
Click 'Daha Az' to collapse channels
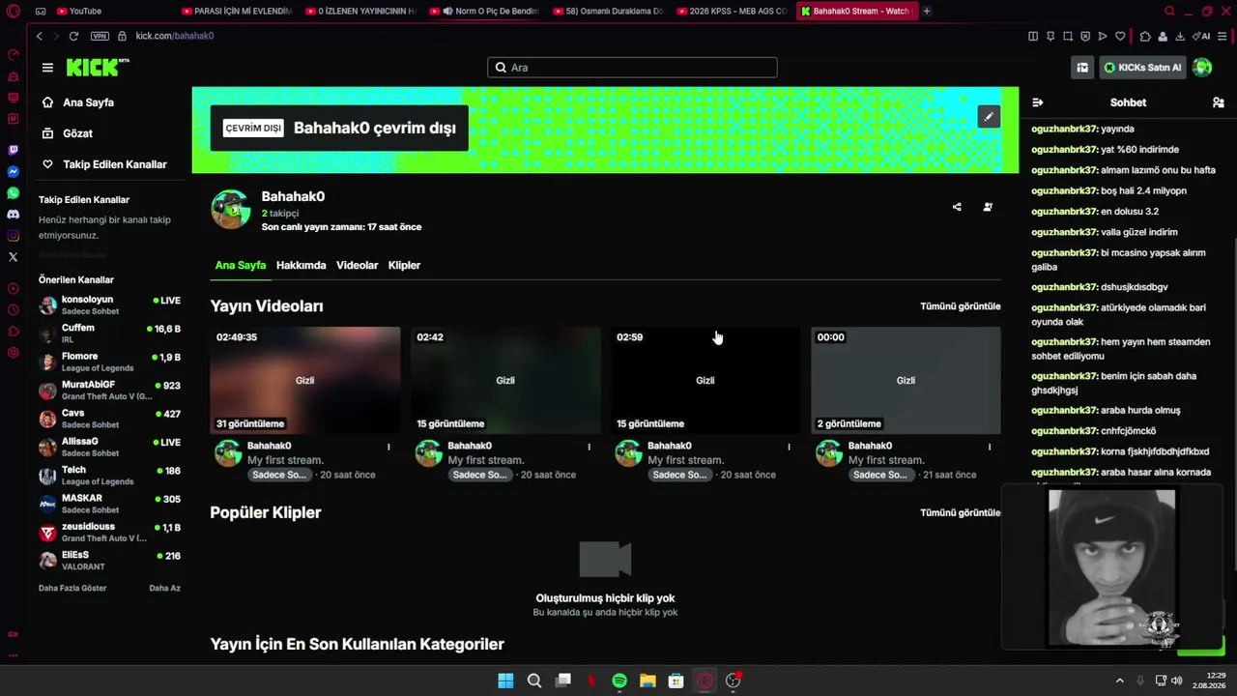[164, 588]
